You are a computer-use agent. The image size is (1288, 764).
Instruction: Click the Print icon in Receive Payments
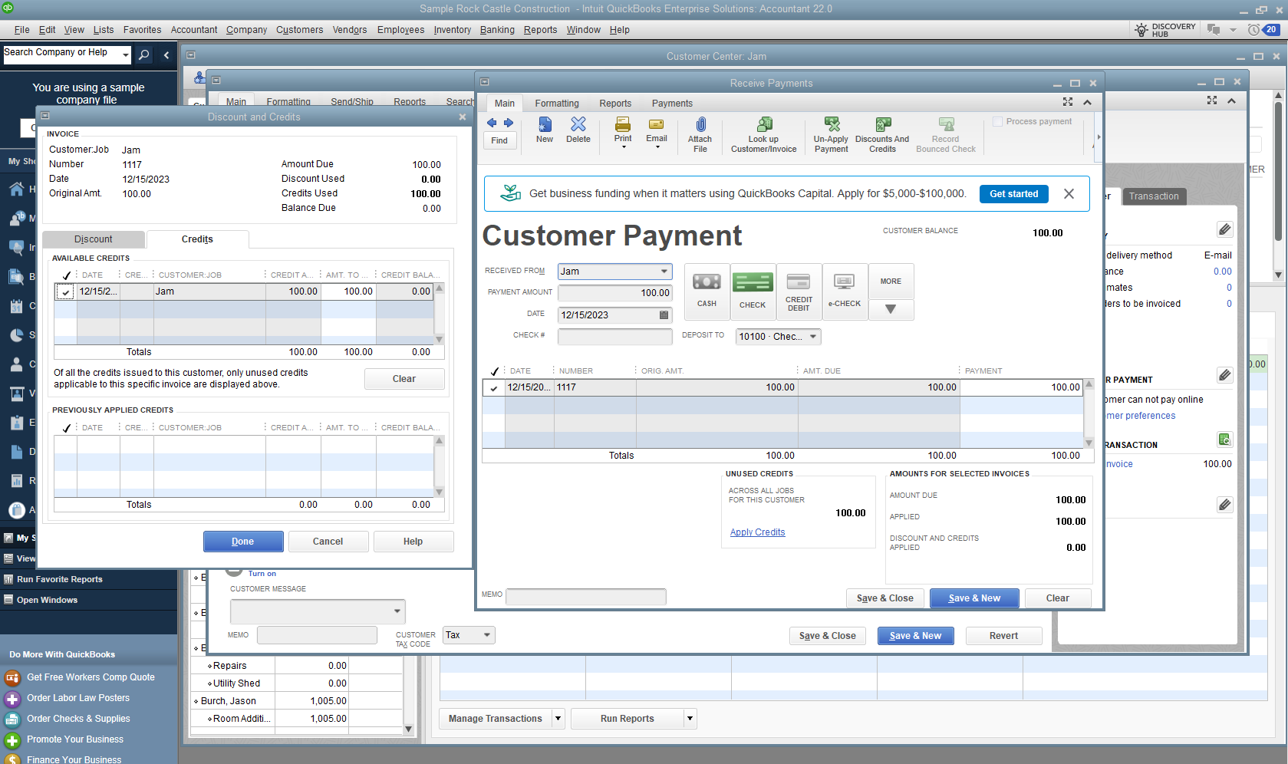pyautogui.click(x=622, y=125)
